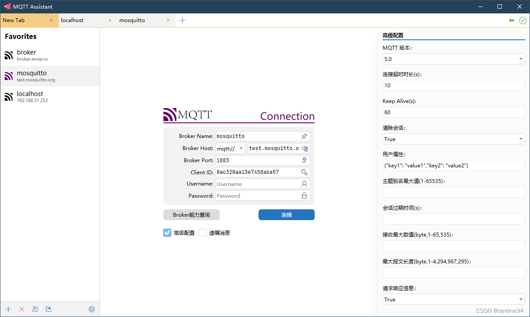Click the Broker能力查询 button
The image size is (530, 317).
[192, 215]
